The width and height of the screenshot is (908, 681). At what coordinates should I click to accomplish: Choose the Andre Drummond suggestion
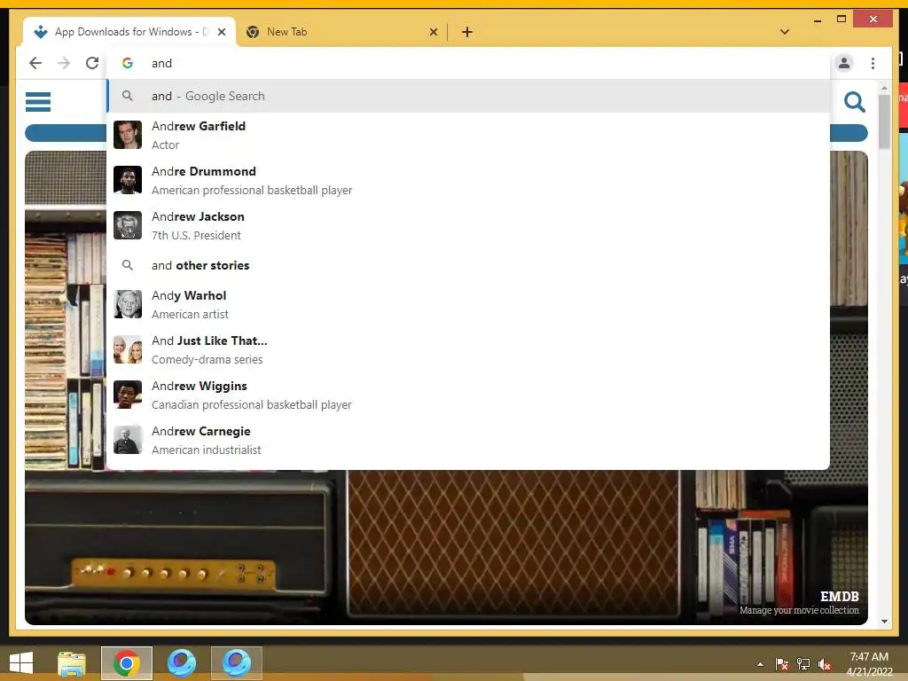[468, 180]
